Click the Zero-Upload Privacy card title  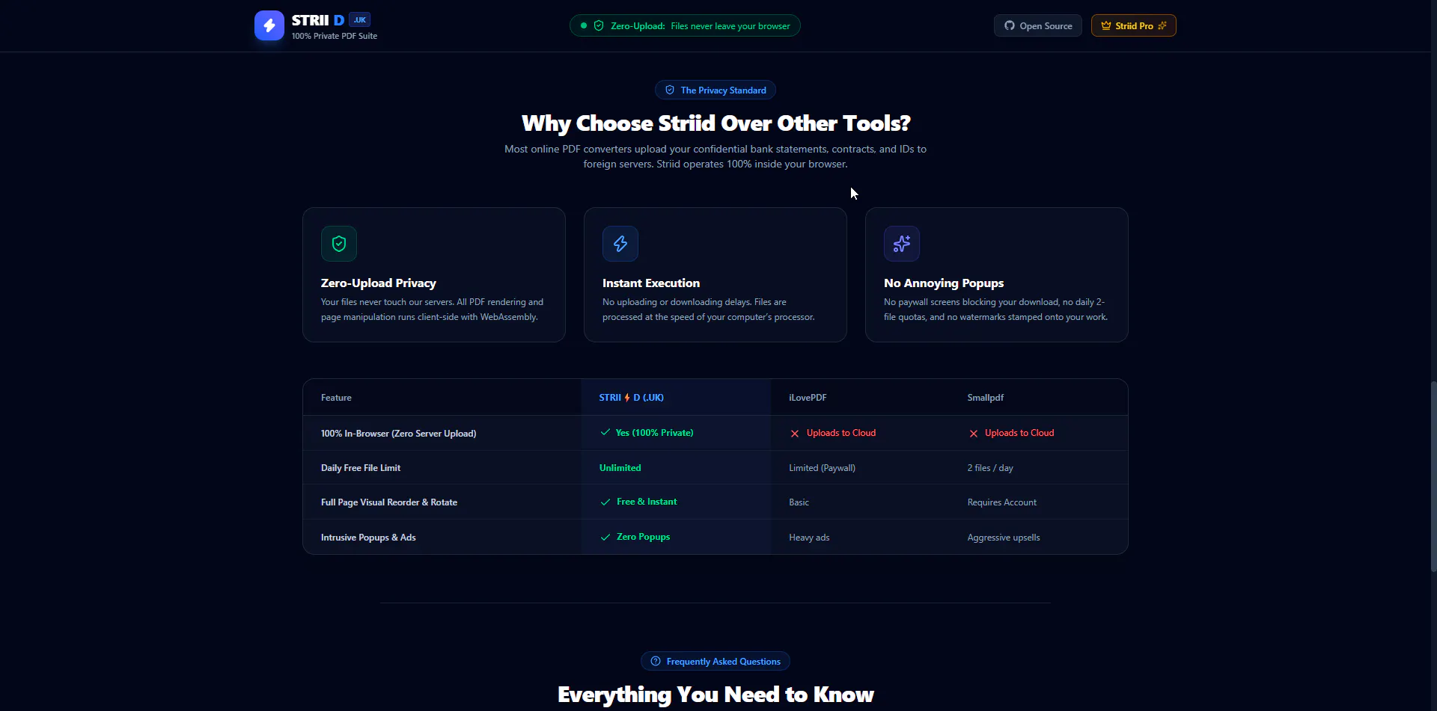[379, 283]
